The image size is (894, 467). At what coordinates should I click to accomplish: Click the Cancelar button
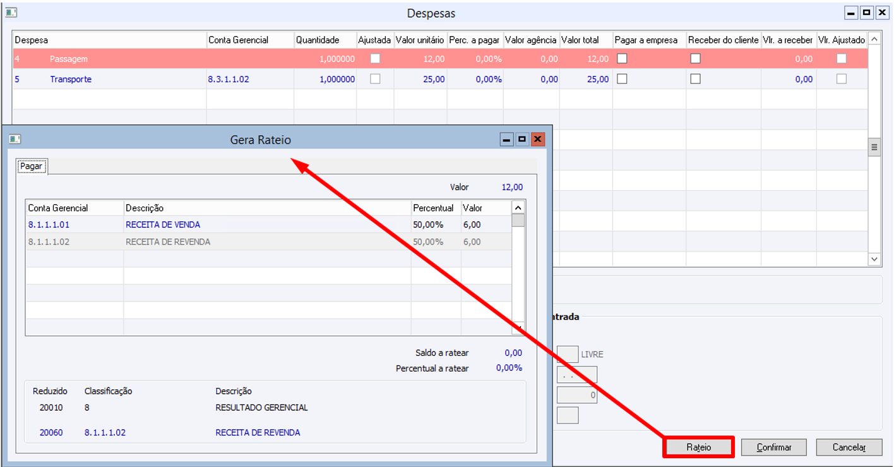(x=849, y=447)
